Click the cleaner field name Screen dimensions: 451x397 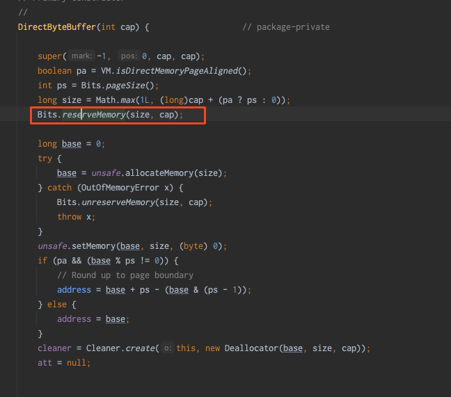pyautogui.click(x=54, y=348)
